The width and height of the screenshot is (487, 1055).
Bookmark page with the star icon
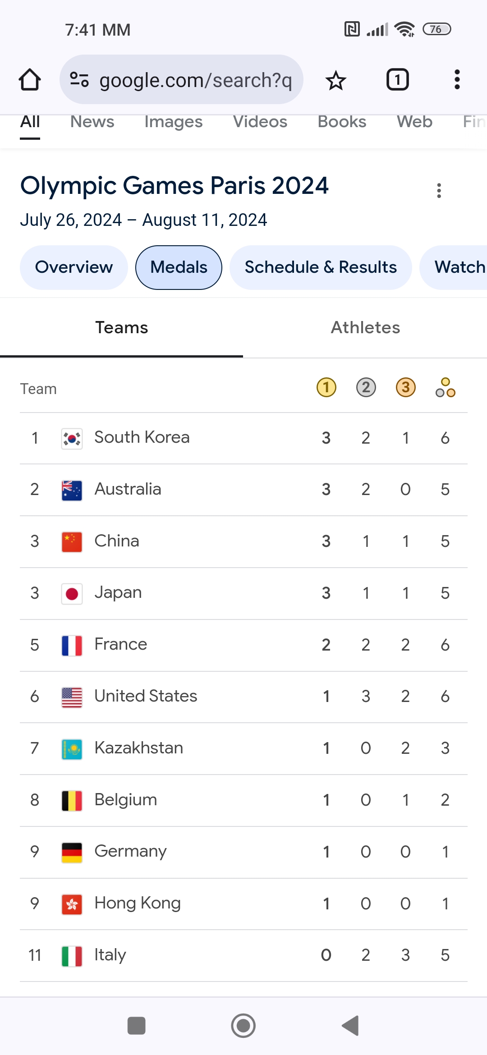point(335,80)
